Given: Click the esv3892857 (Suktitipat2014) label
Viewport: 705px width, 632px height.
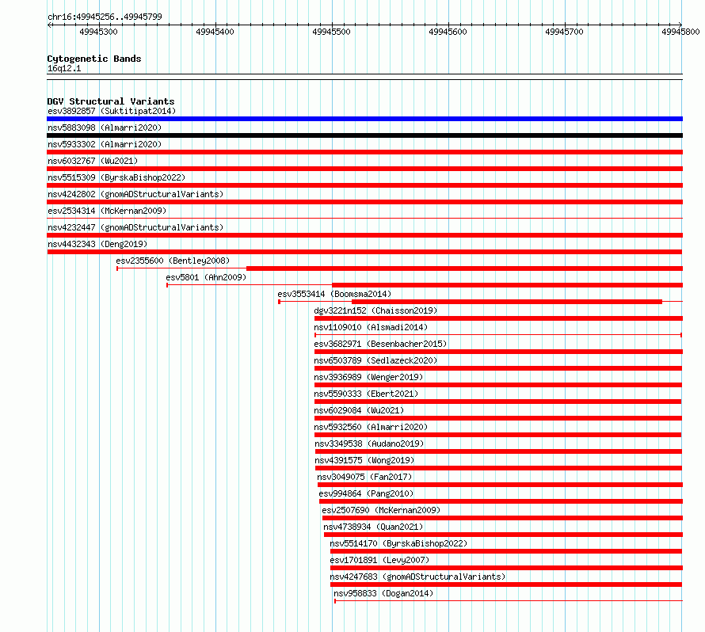Looking at the screenshot, I should (112, 111).
